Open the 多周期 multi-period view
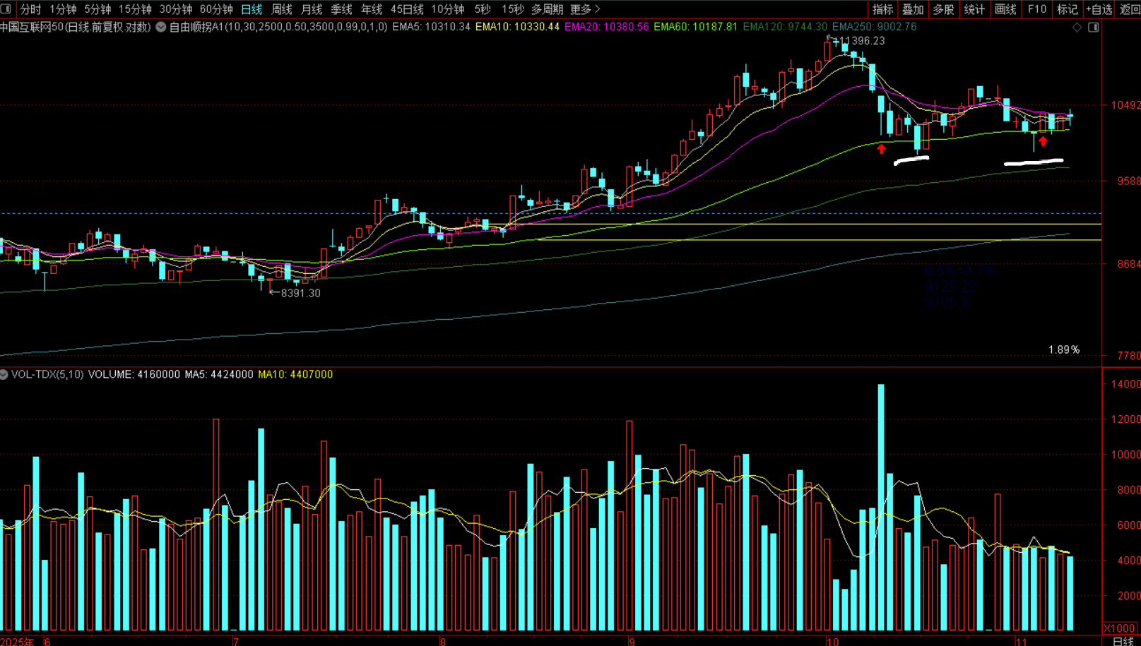The height and width of the screenshot is (646, 1141). click(547, 9)
